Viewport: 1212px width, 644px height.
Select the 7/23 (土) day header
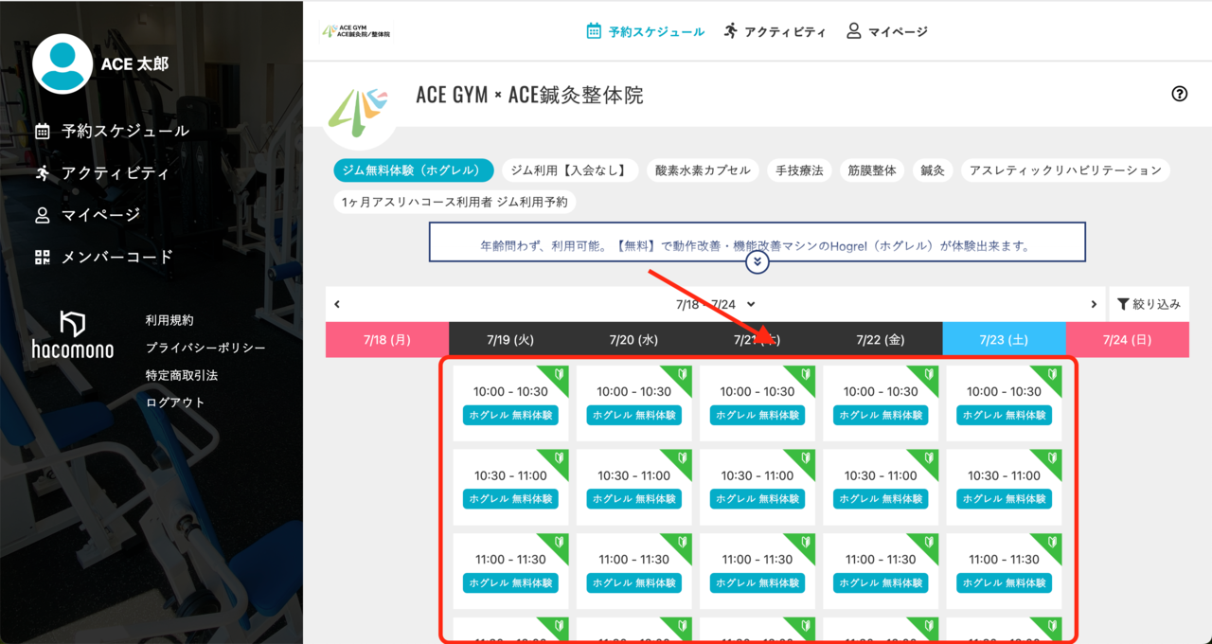(x=1005, y=339)
